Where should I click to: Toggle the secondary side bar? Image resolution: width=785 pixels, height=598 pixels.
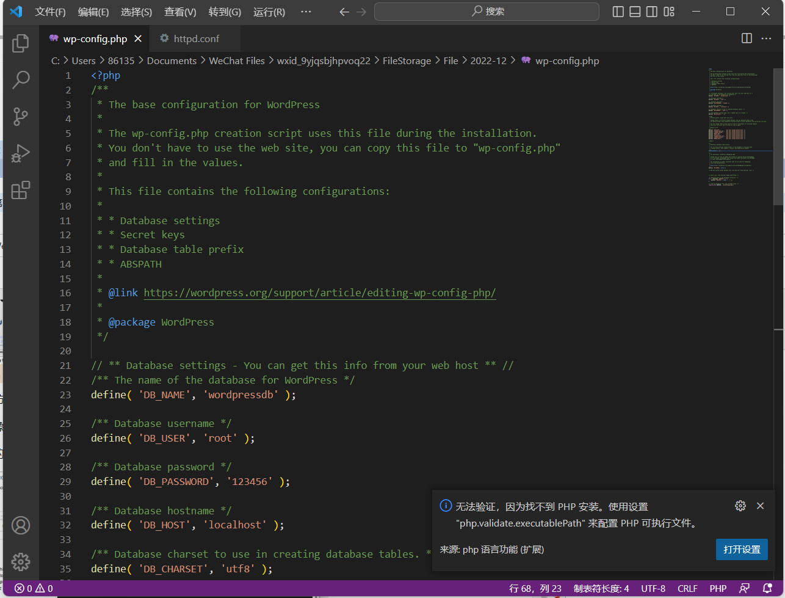coord(652,12)
